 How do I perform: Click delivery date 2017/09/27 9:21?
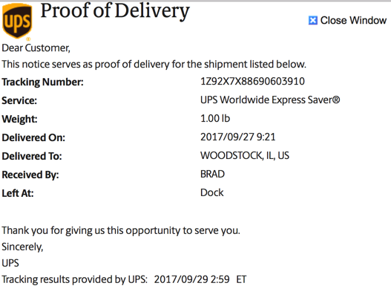pyautogui.click(x=238, y=137)
